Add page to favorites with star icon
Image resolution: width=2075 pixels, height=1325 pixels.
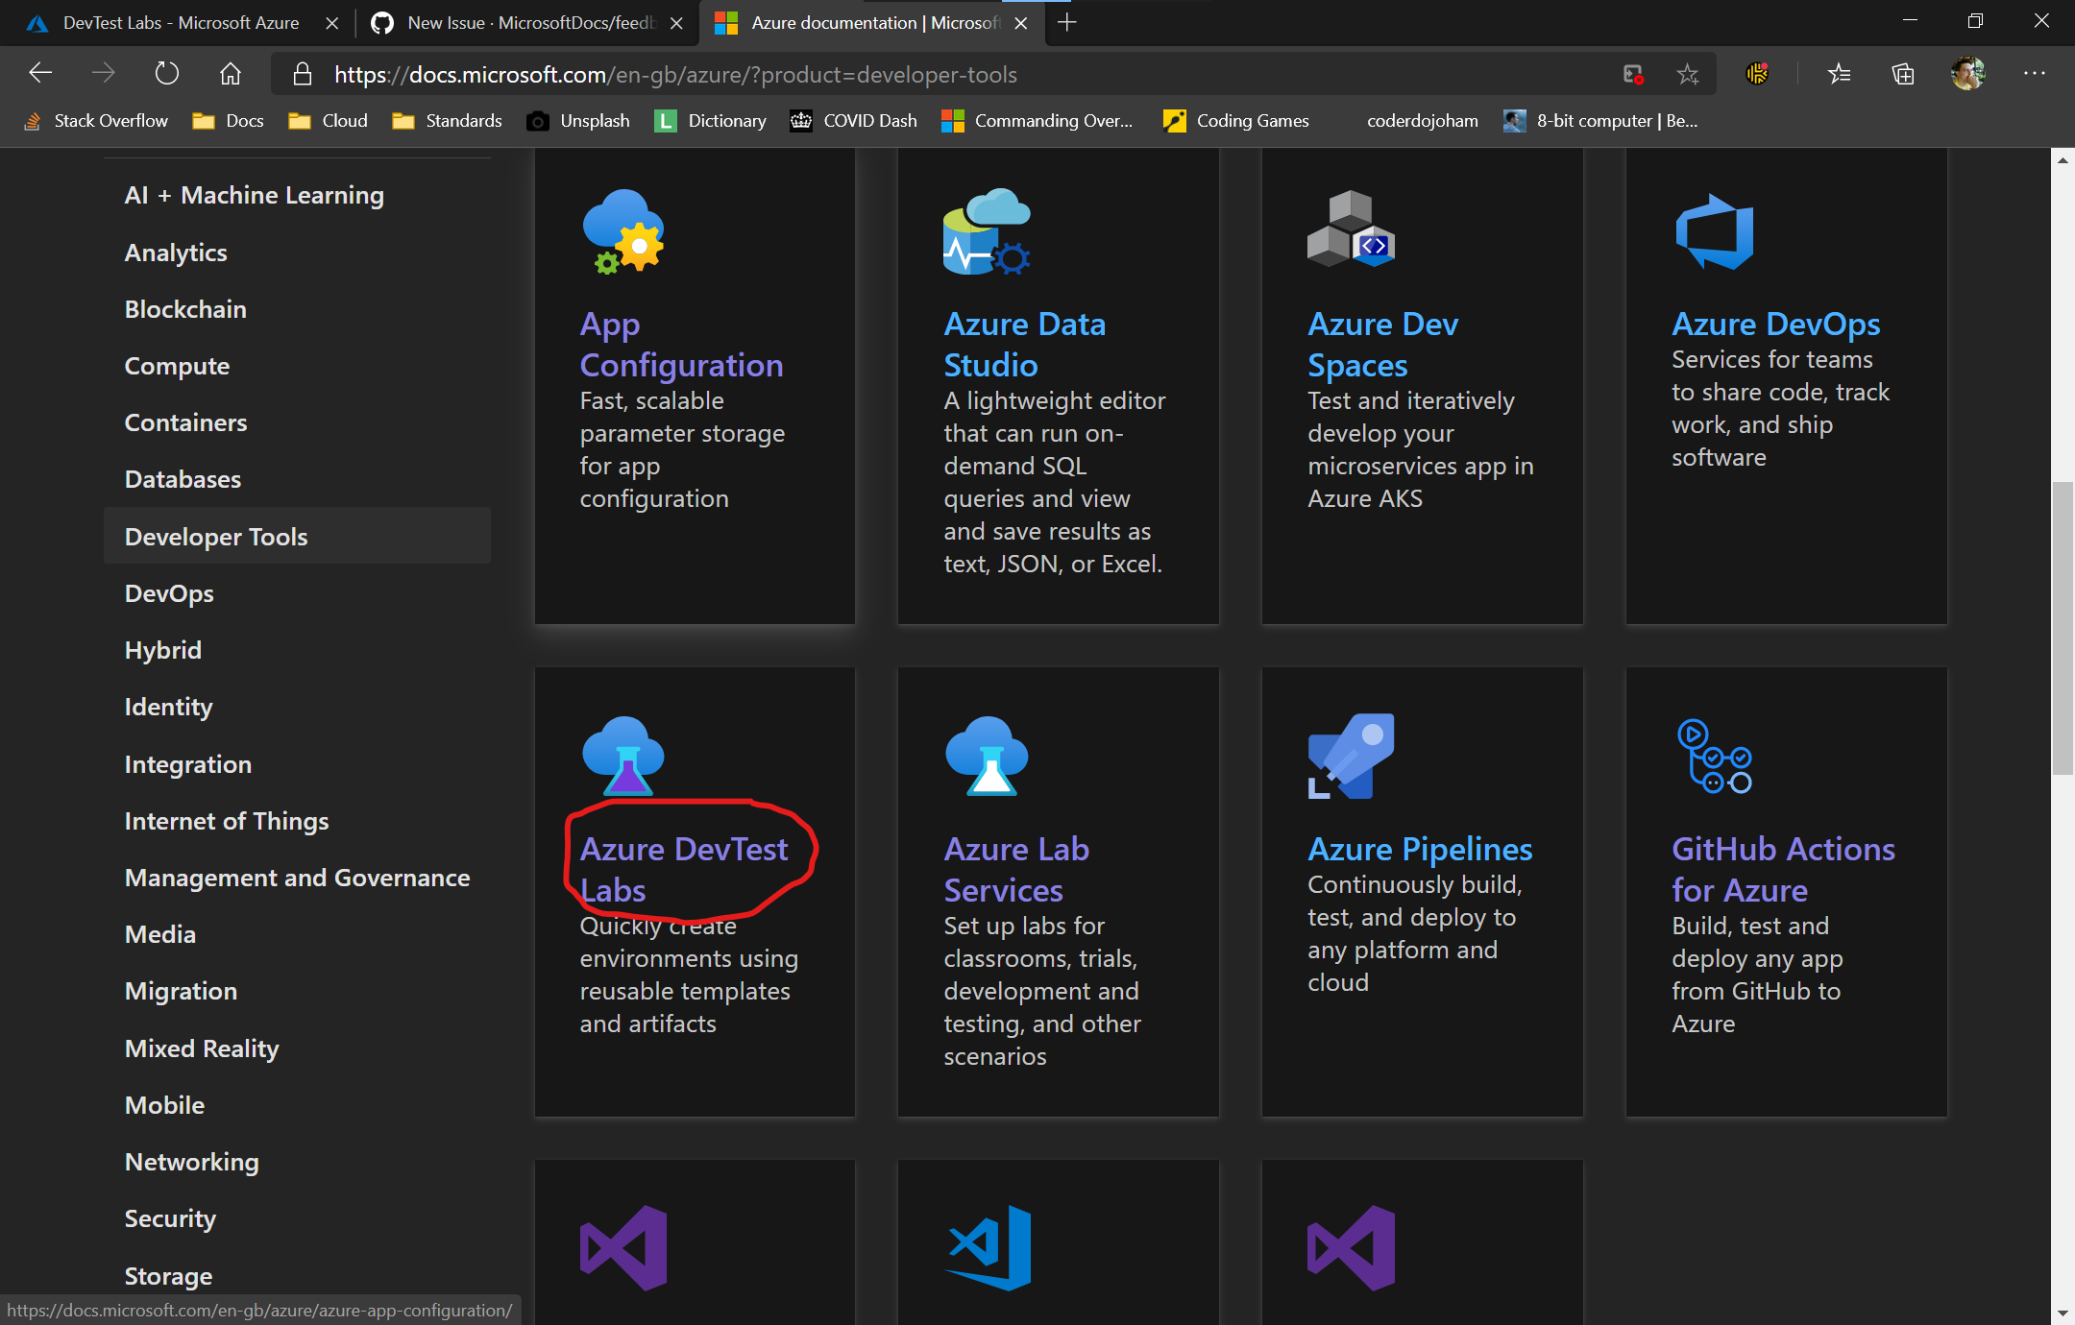click(x=1688, y=74)
